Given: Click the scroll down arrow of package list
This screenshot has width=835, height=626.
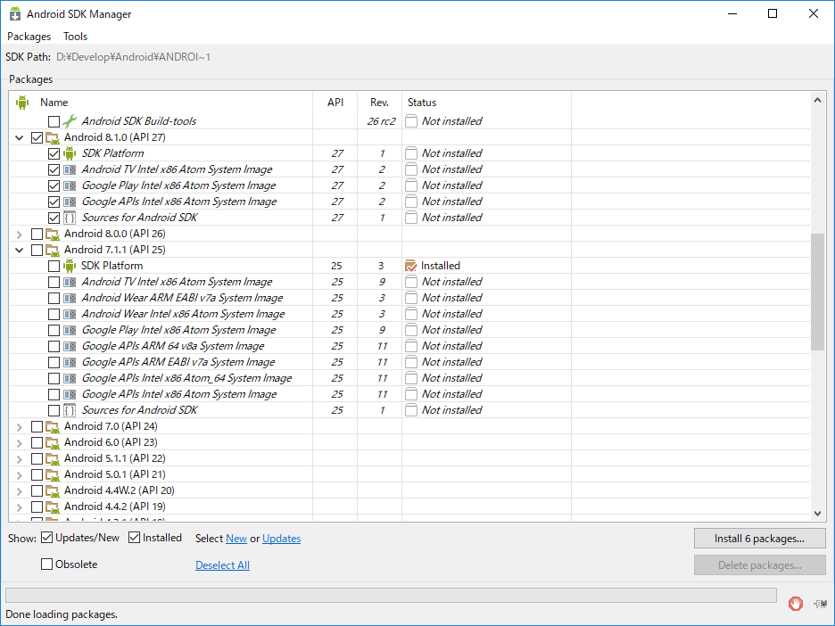Looking at the screenshot, I should 817,513.
